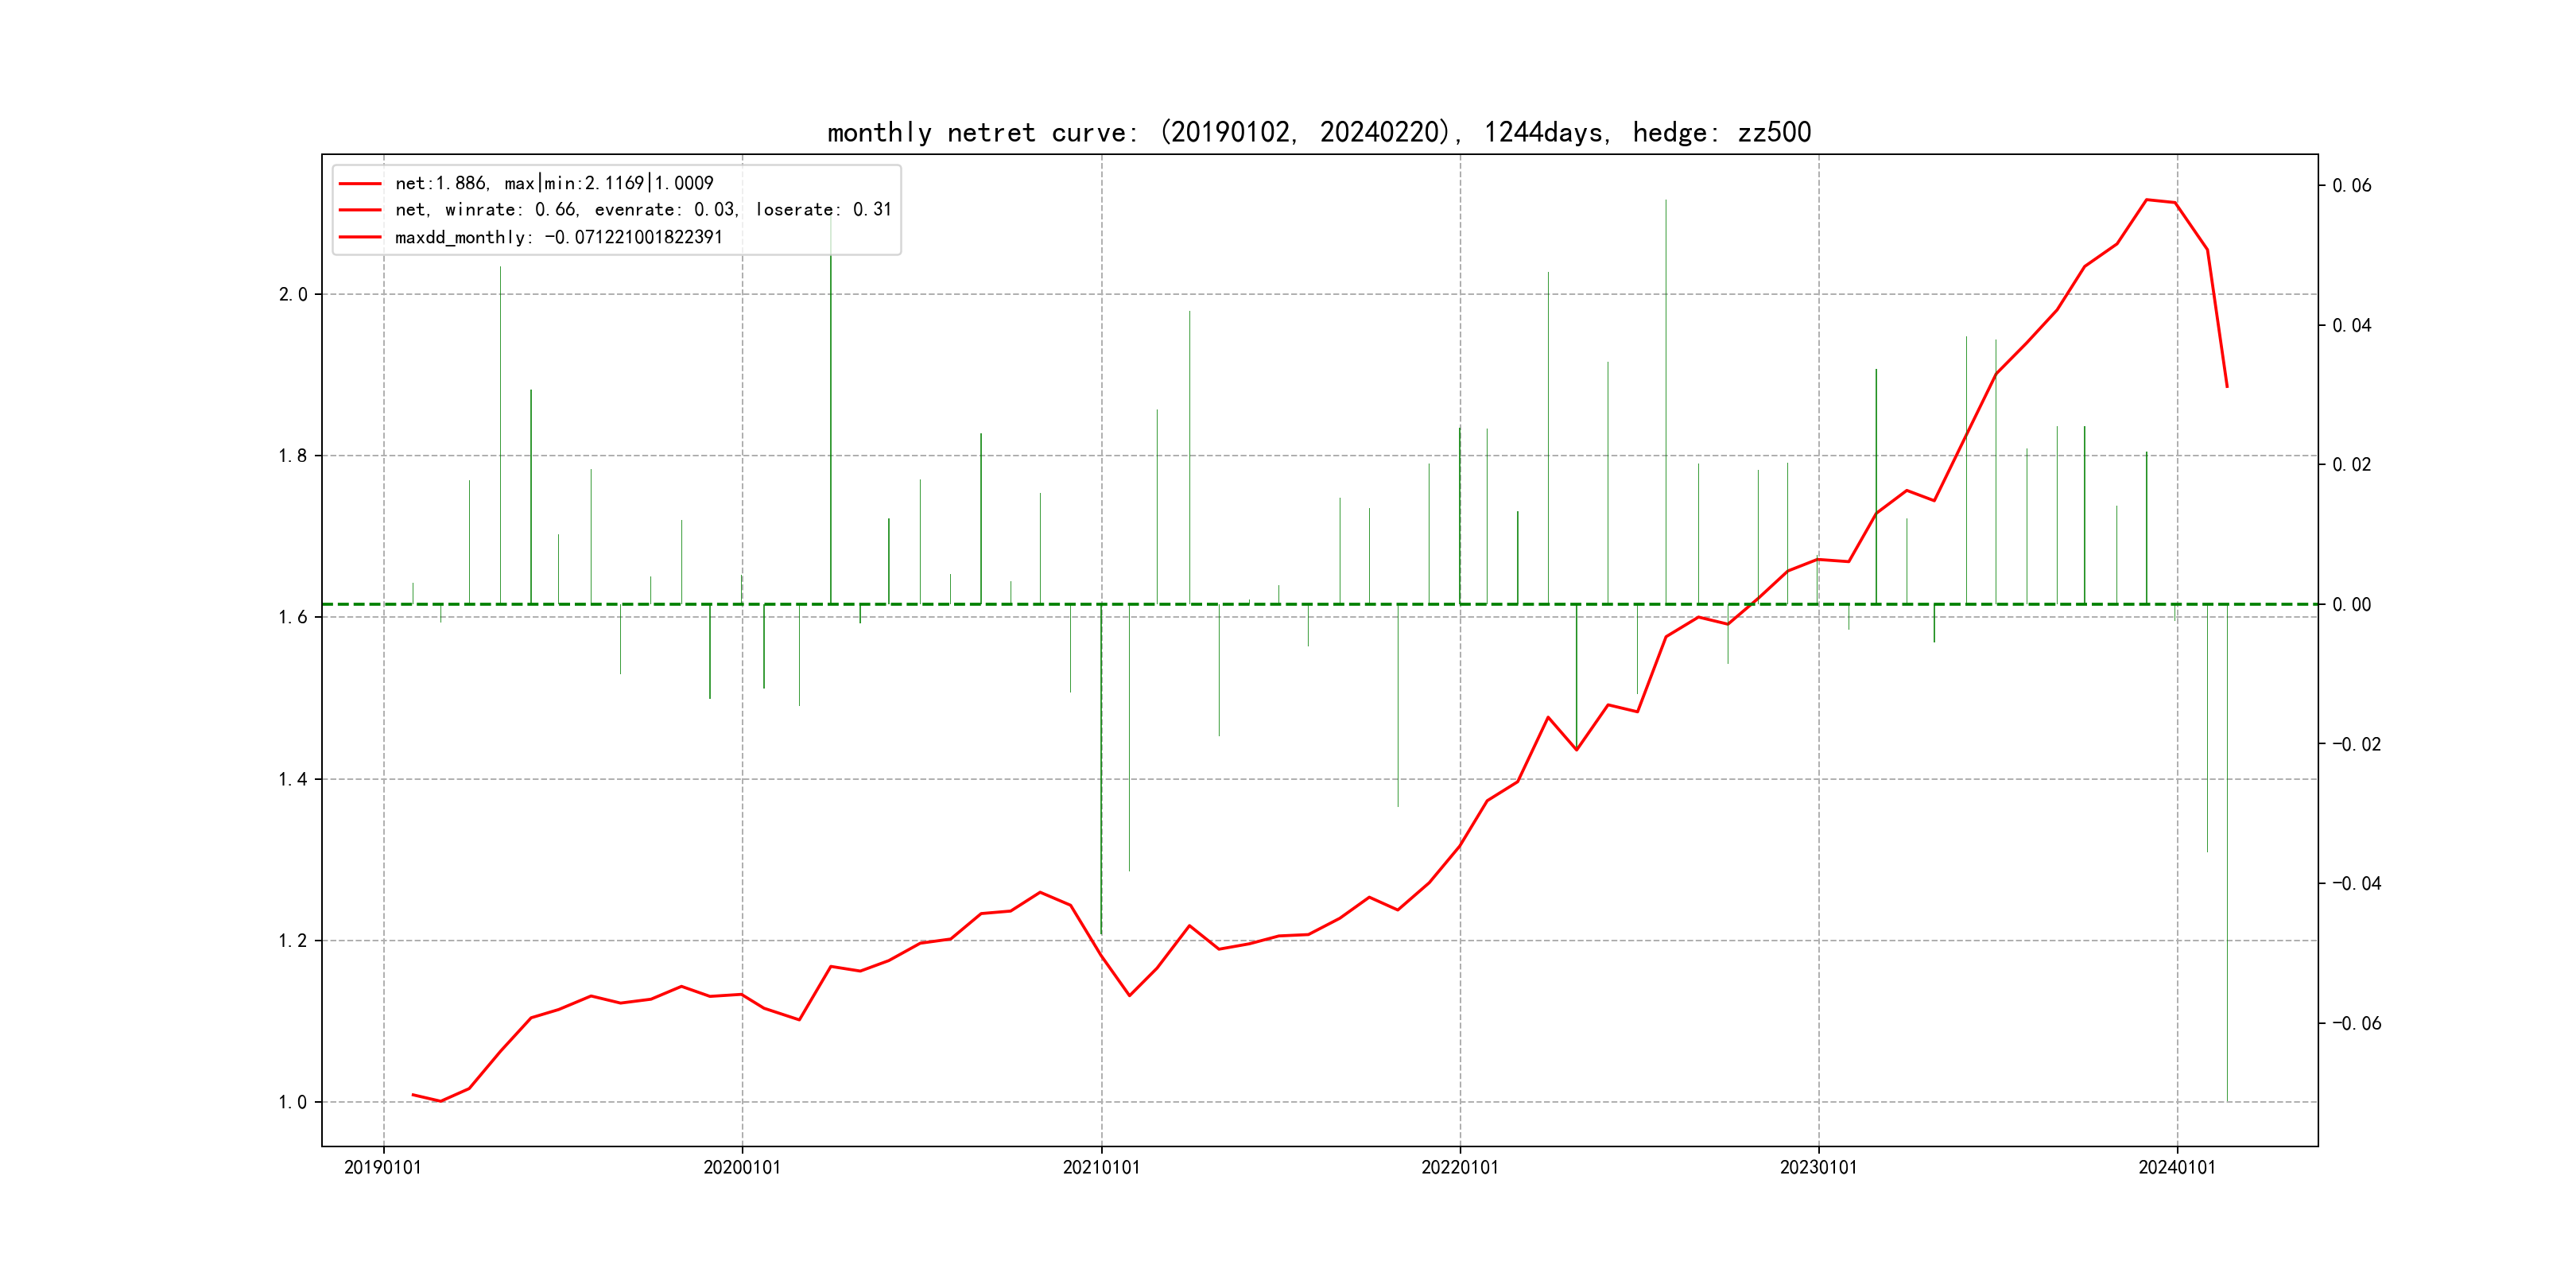Screen dimensions: 2576x1288
Task: Click the 20210101 x-axis label
Action: [x=1101, y=1167]
